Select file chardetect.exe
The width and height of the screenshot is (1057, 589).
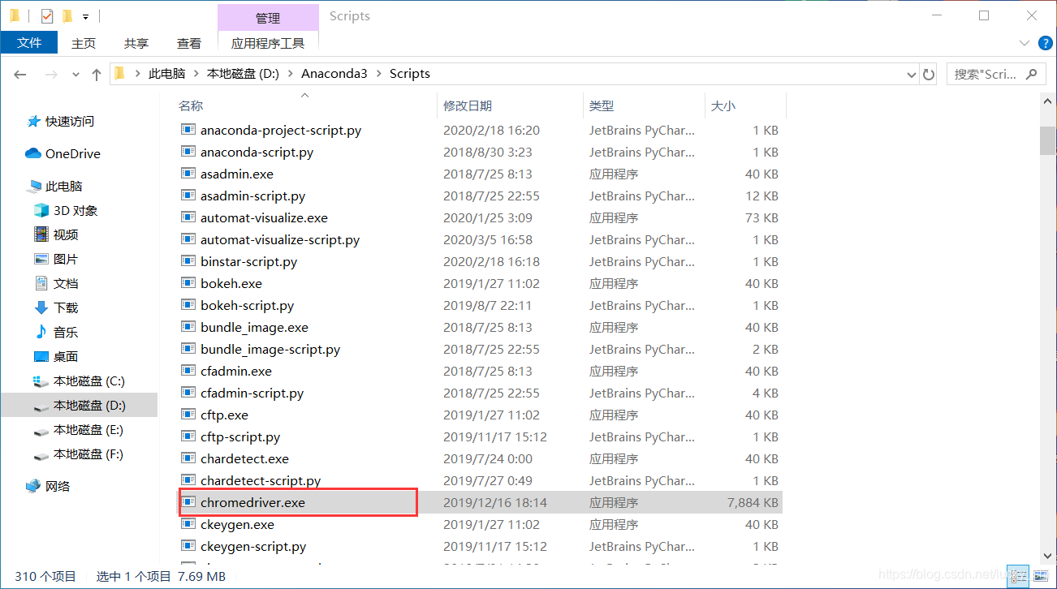click(x=244, y=458)
